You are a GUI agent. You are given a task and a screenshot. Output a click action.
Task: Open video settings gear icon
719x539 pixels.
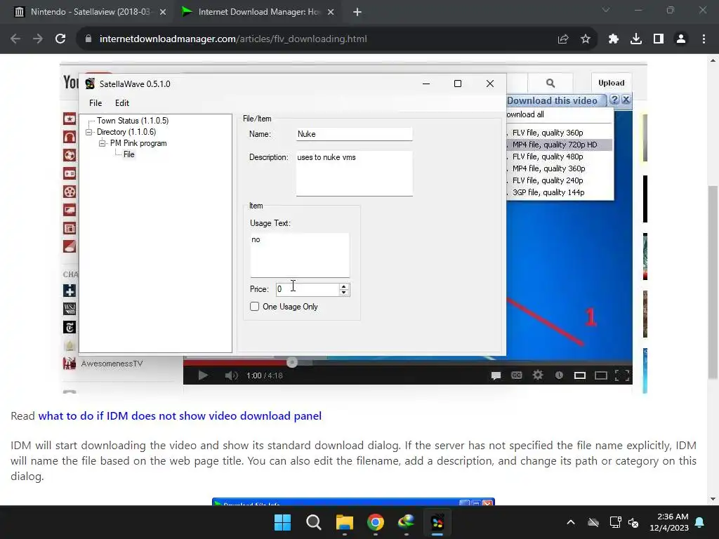[538, 375]
